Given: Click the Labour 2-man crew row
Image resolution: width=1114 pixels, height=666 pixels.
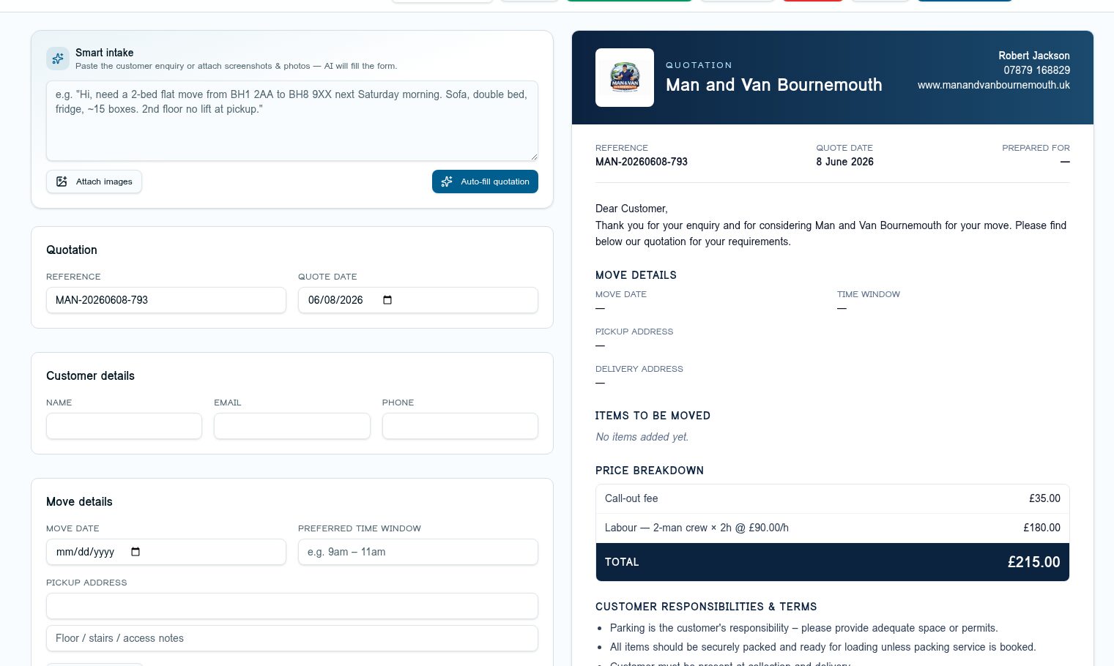Looking at the screenshot, I should pos(833,528).
